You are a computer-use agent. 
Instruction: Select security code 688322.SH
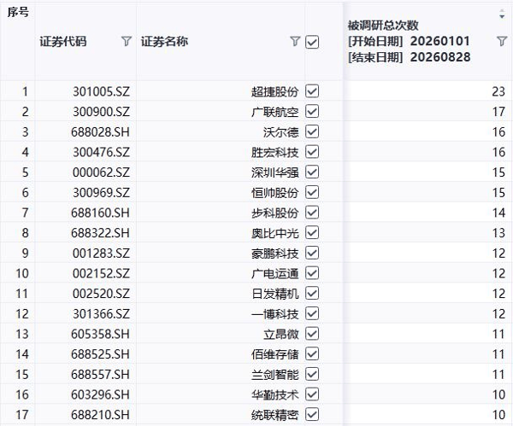coord(100,233)
